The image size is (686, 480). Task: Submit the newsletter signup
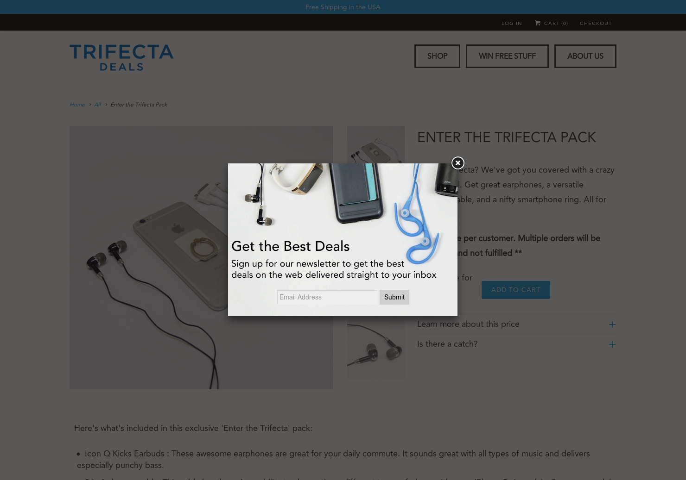[x=394, y=297]
